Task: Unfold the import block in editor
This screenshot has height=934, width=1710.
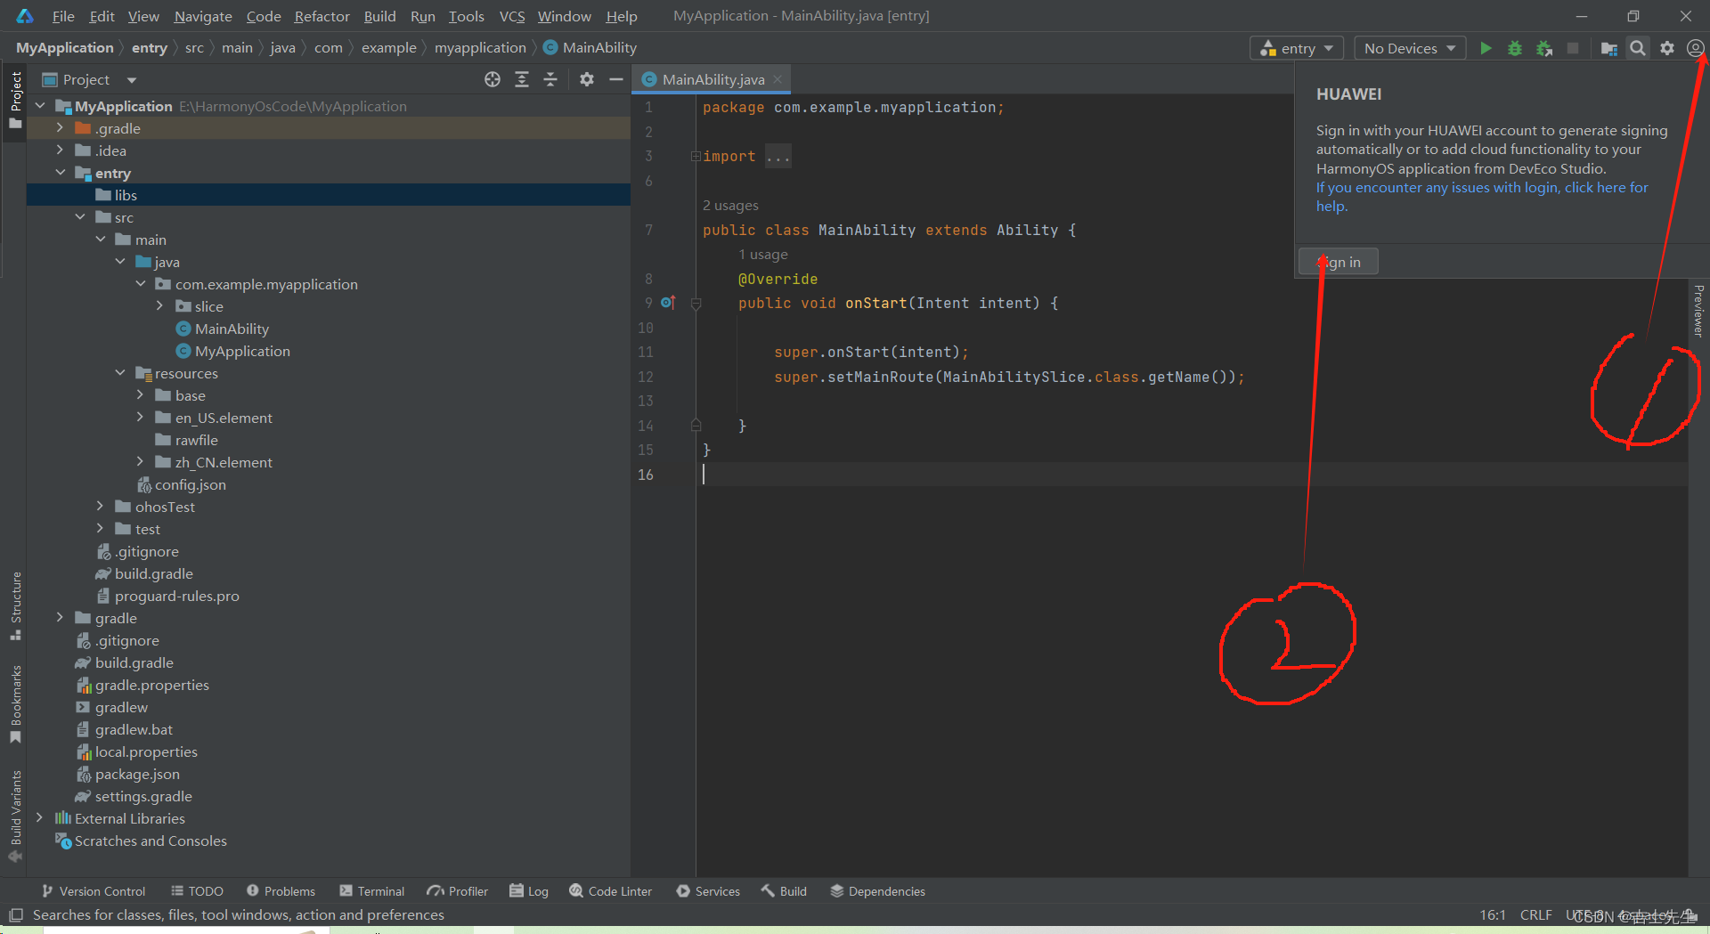Action: [696, 157]
